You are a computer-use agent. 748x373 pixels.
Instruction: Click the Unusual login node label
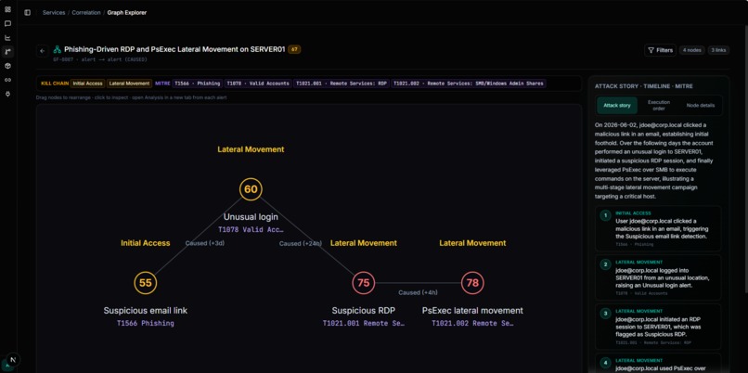[251, 217]
